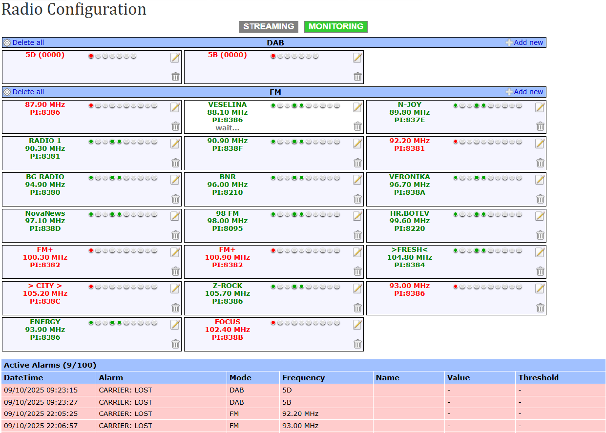Screen dimensions: 606x433
Task: Delete the N-JOY 89.80 MHz station
Action: pyautogui.click(x=540, y=126)
